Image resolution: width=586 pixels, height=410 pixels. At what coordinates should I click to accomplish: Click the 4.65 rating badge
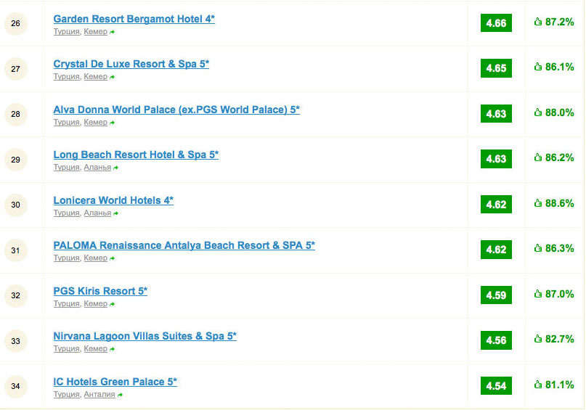tap(496, 68)
